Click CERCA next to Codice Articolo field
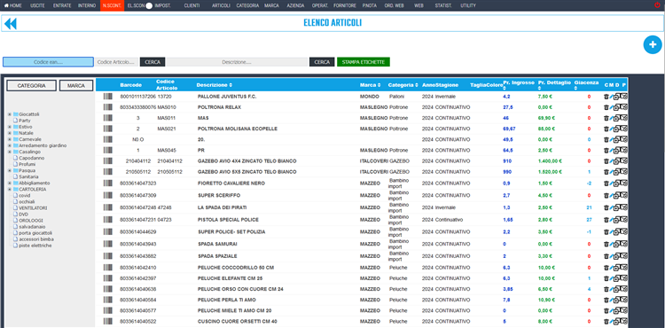Viewport: 665px width, 328px height. 153,62
